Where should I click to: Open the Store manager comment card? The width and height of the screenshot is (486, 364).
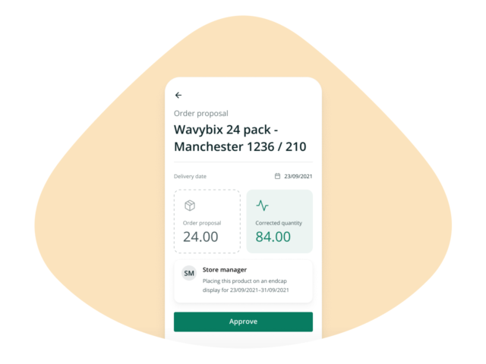243,281
